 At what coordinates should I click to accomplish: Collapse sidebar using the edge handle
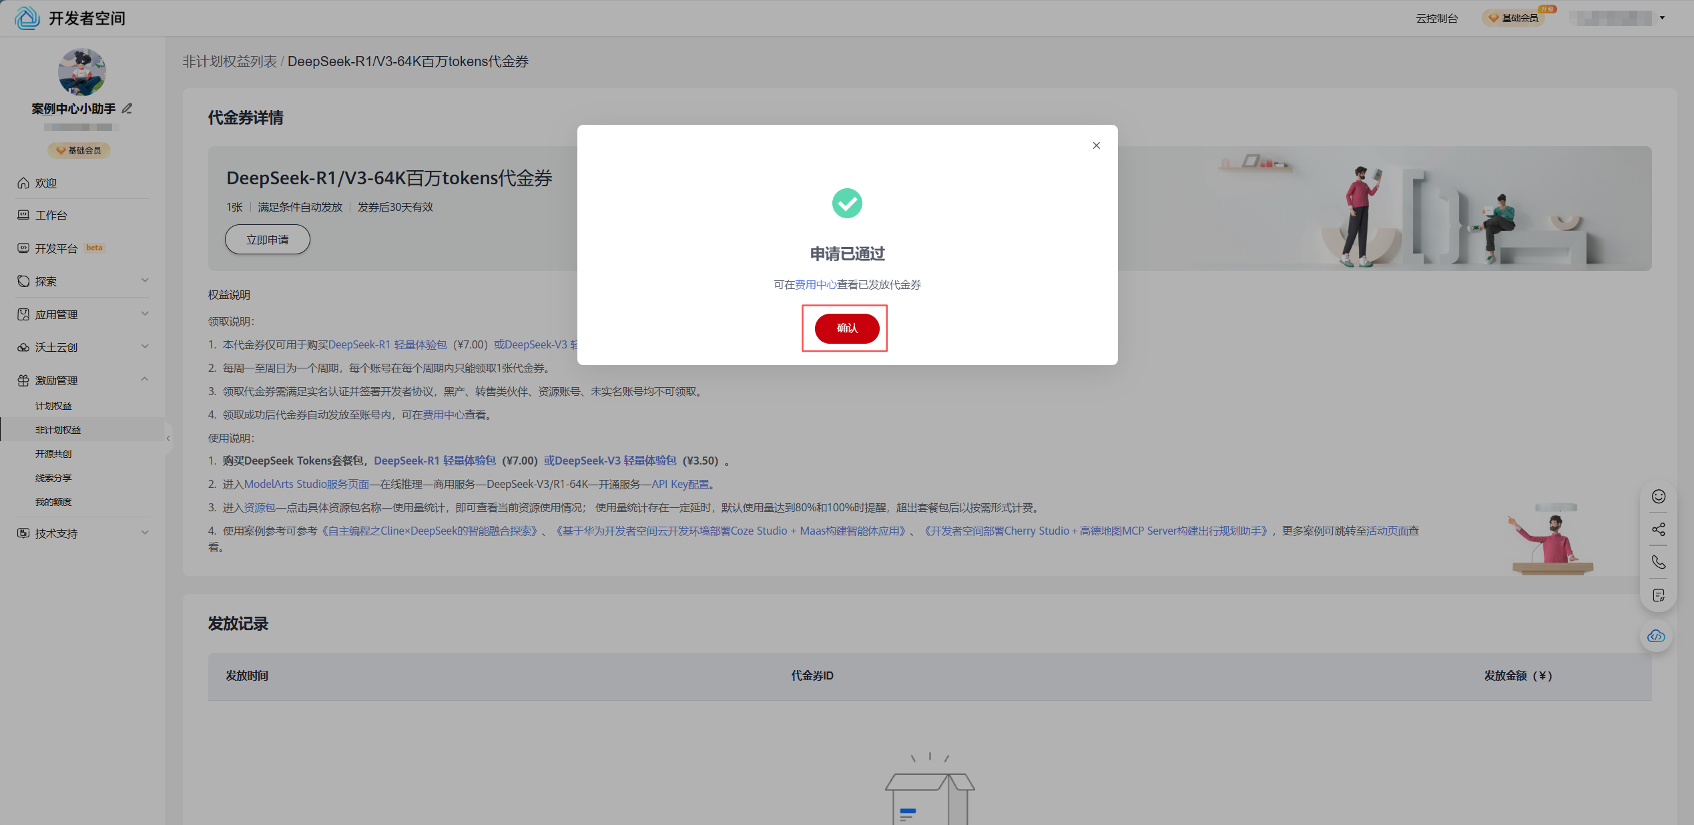click(168, 439)
